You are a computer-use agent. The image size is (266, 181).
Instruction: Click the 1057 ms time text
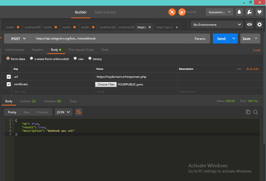point(253,101)
